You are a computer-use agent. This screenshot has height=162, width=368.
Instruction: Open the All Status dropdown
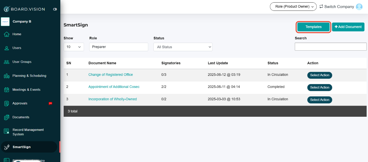183,47
